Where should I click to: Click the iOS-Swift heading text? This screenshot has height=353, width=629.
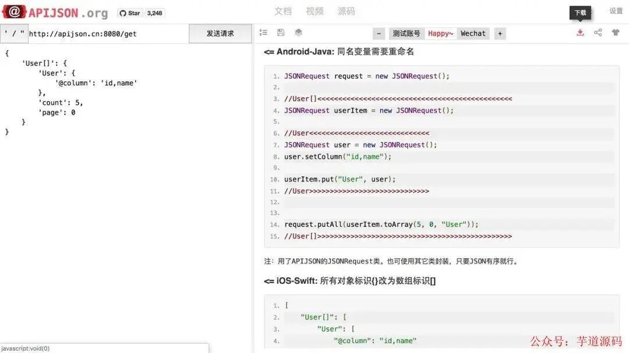(x=350, y=281)
